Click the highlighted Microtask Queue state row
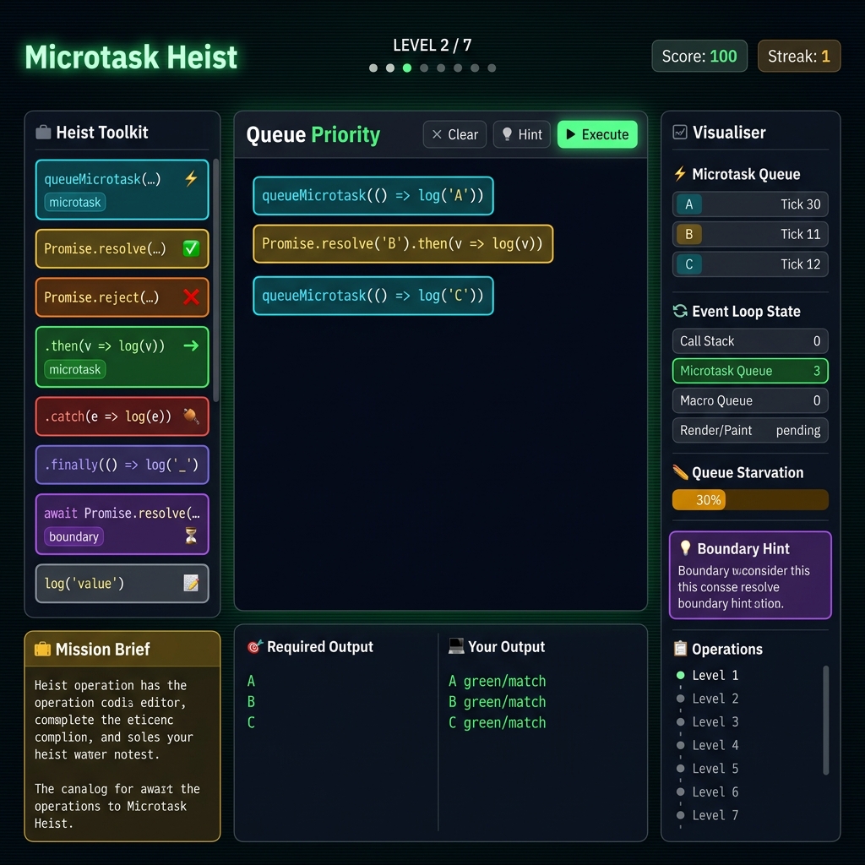865x865 pixels. click(750, 371)
